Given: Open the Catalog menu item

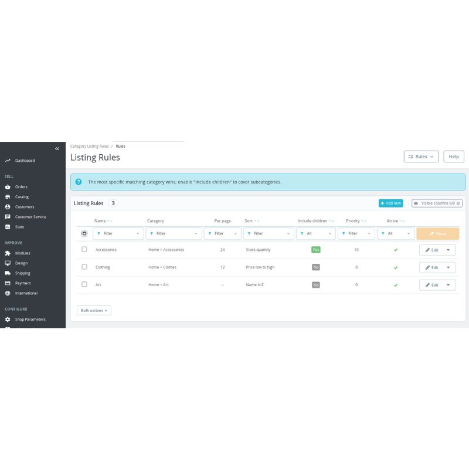Looking at the screenshot, I should (x=22, y=197).
